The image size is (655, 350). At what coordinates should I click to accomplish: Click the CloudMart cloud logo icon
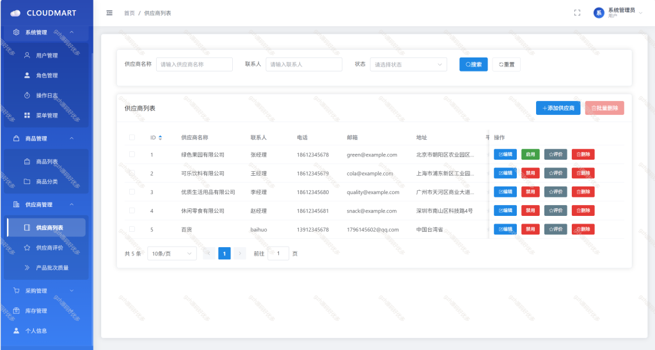(x=15, y=13)
